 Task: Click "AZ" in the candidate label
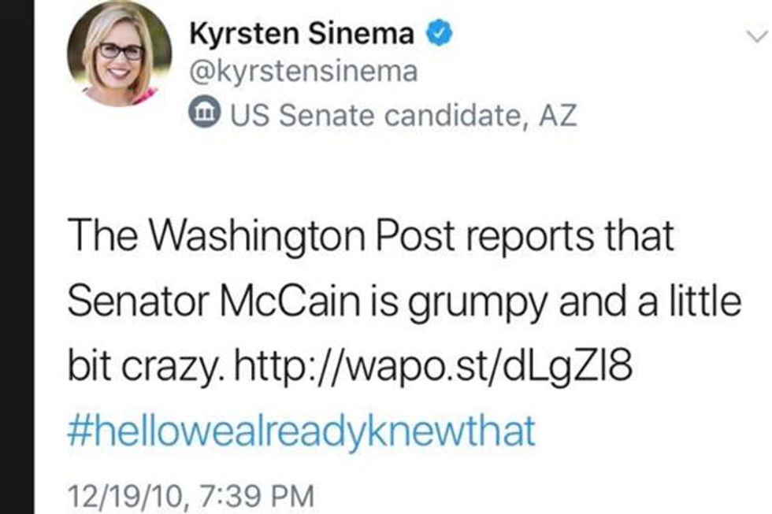coord(558,116)
